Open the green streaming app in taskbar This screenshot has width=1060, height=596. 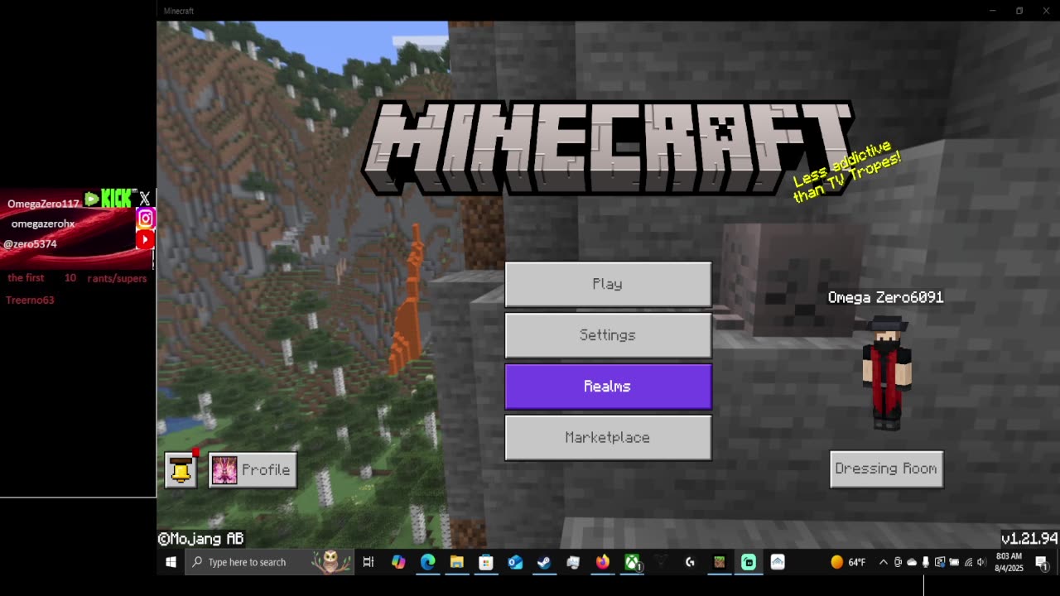(749, 562)
